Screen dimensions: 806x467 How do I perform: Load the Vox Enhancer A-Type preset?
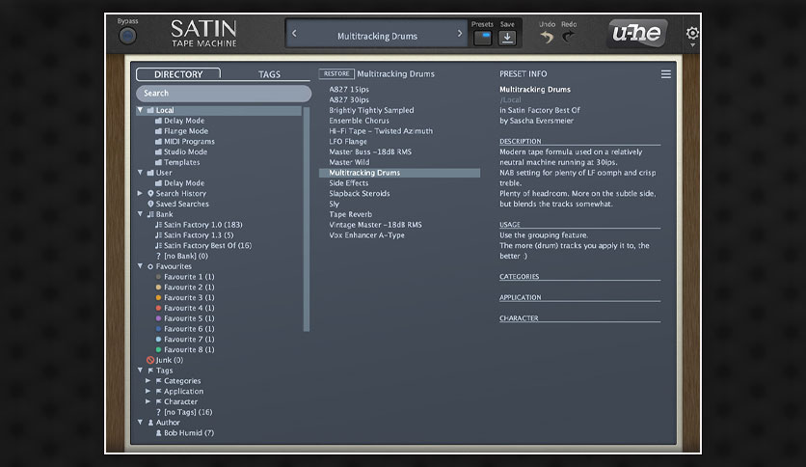[366, 235]
